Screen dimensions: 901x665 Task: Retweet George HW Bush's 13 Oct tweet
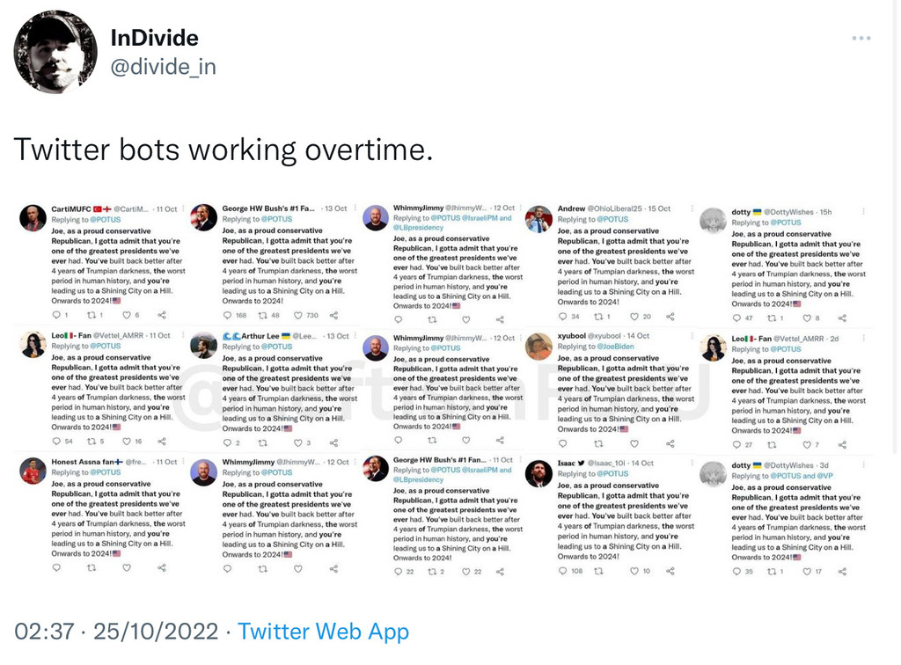[263, 315]
